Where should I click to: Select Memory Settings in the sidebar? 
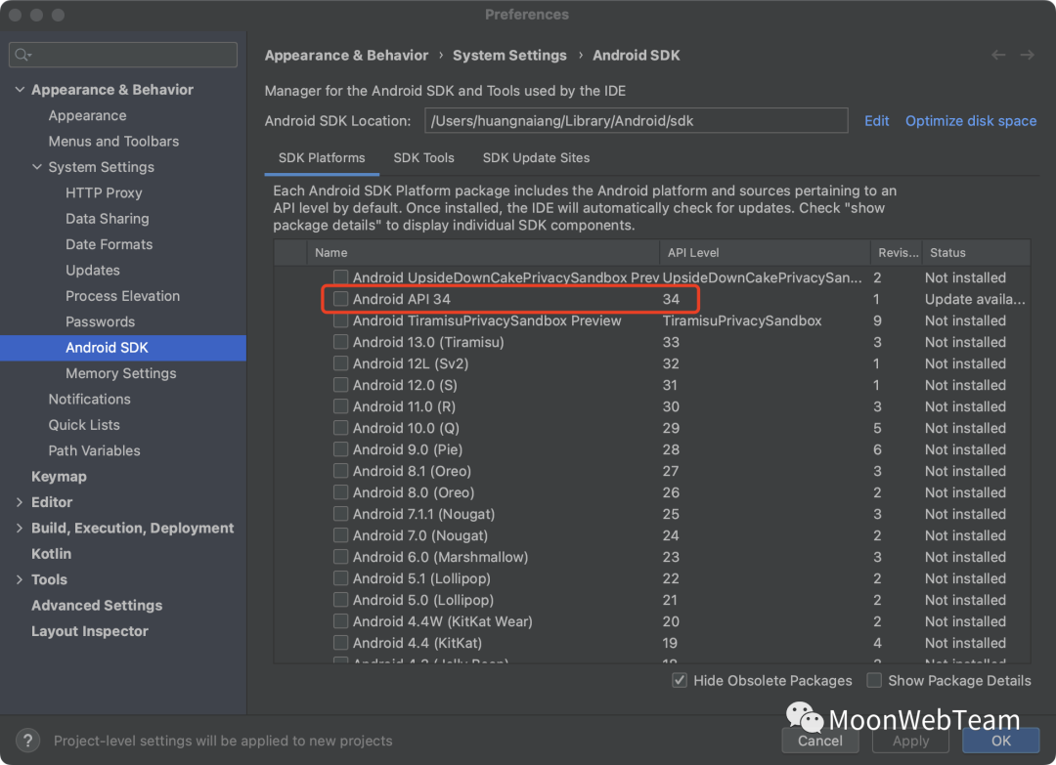click(x=121, y=373)
